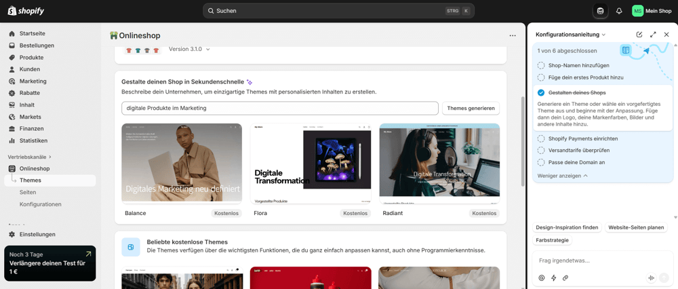Click the voice input waveform icon
Viewport: 678px width, 289px height.
tap(651, 278)
